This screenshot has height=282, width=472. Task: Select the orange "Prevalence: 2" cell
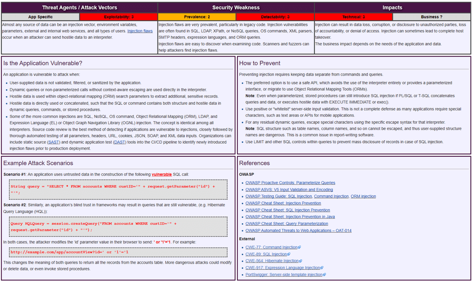(197, 17)
